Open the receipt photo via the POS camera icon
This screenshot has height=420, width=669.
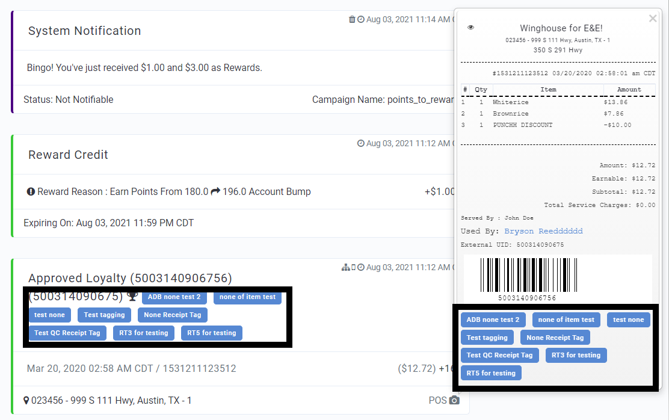click(454, 400)
